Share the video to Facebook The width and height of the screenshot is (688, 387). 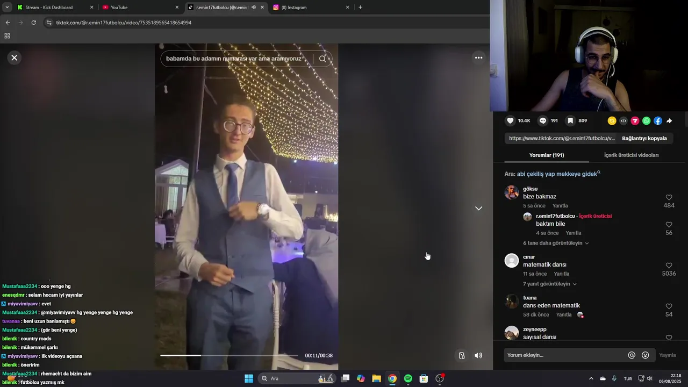[x=658, y=121]
